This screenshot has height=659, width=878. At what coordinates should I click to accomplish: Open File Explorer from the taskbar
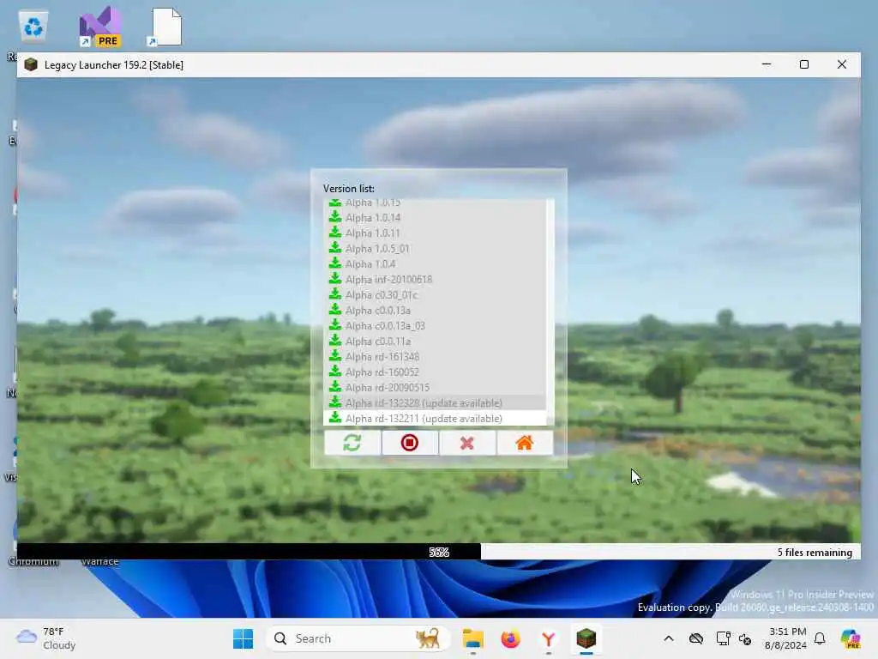tap(473, 638)
